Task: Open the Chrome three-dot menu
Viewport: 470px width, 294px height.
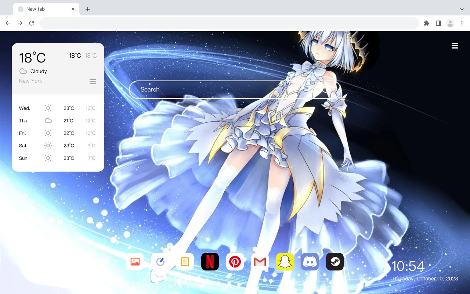Action: pyautogui.click(x=462, y=23)
